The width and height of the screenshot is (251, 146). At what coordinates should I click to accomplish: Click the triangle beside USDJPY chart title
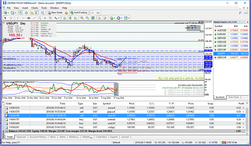click(4, 23)
